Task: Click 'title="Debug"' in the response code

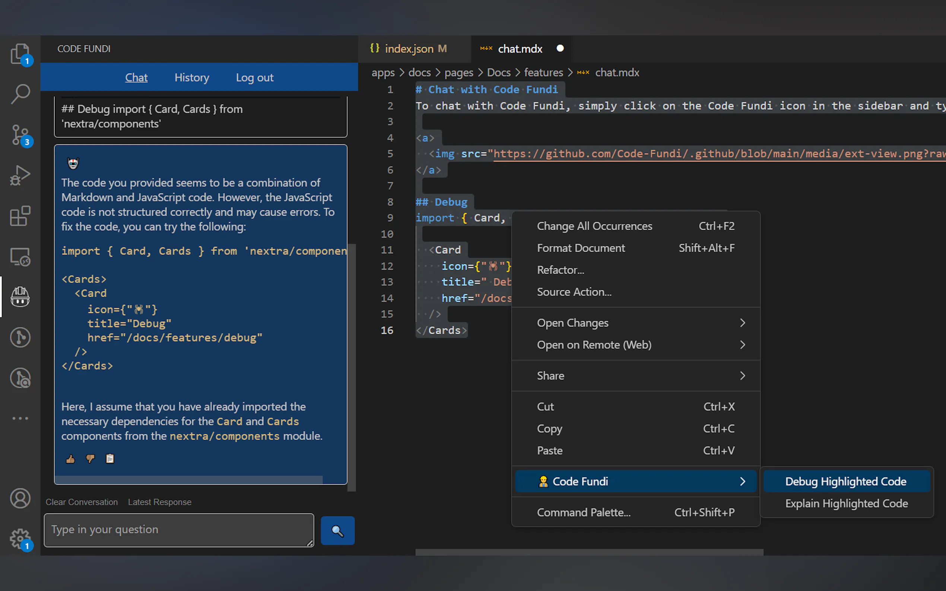Action: tap(129, 324)
